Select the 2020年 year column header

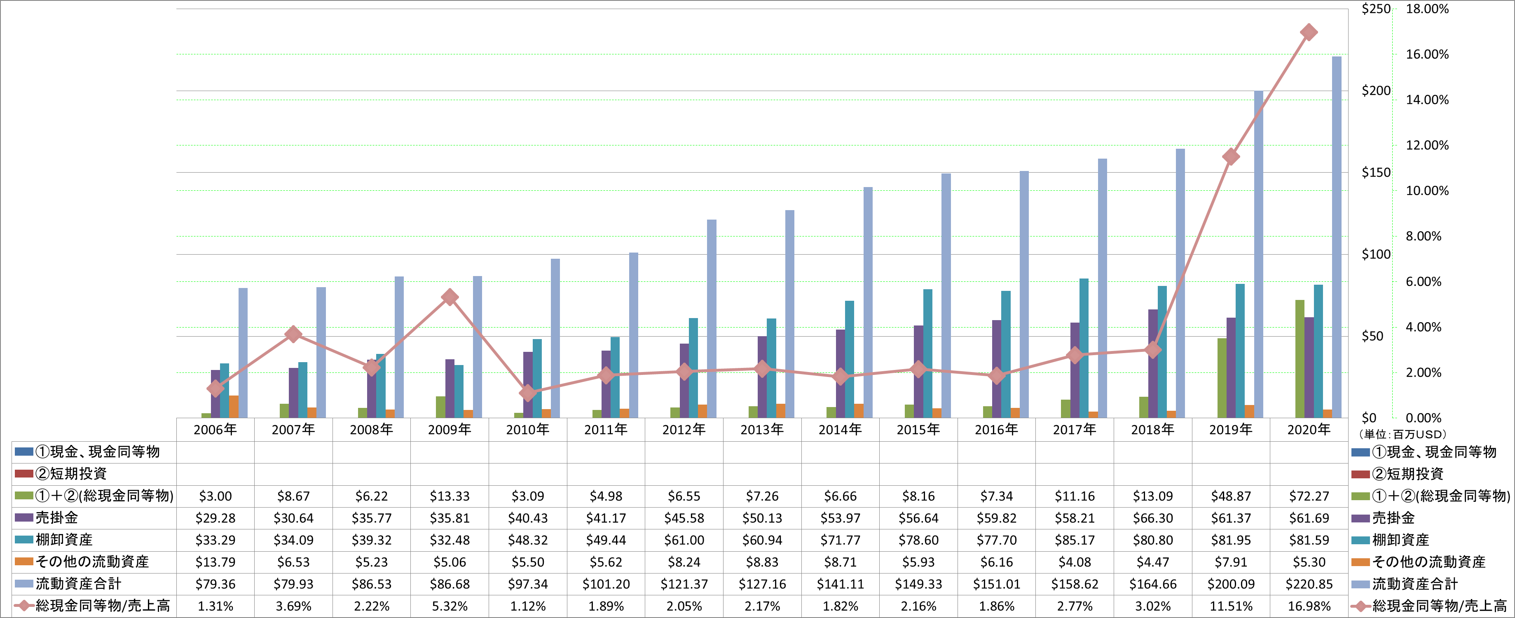[1309, 430]
